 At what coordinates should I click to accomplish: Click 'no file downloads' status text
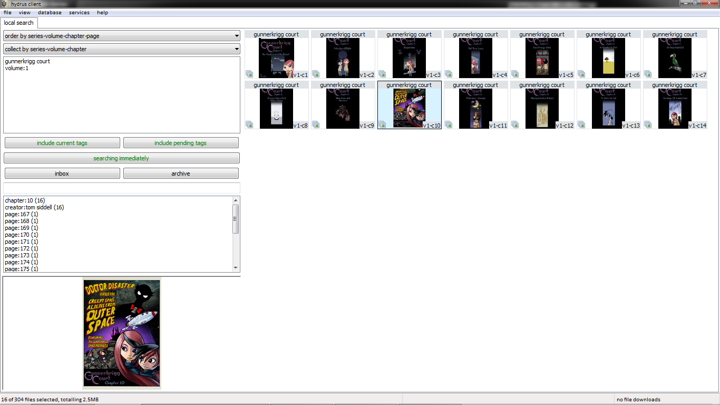(x=638, y=399)
